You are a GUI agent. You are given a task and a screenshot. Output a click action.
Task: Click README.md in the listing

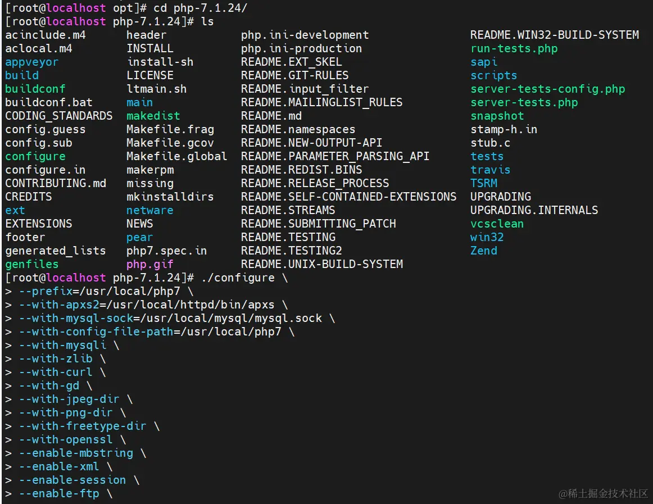(x=271, y=116)
